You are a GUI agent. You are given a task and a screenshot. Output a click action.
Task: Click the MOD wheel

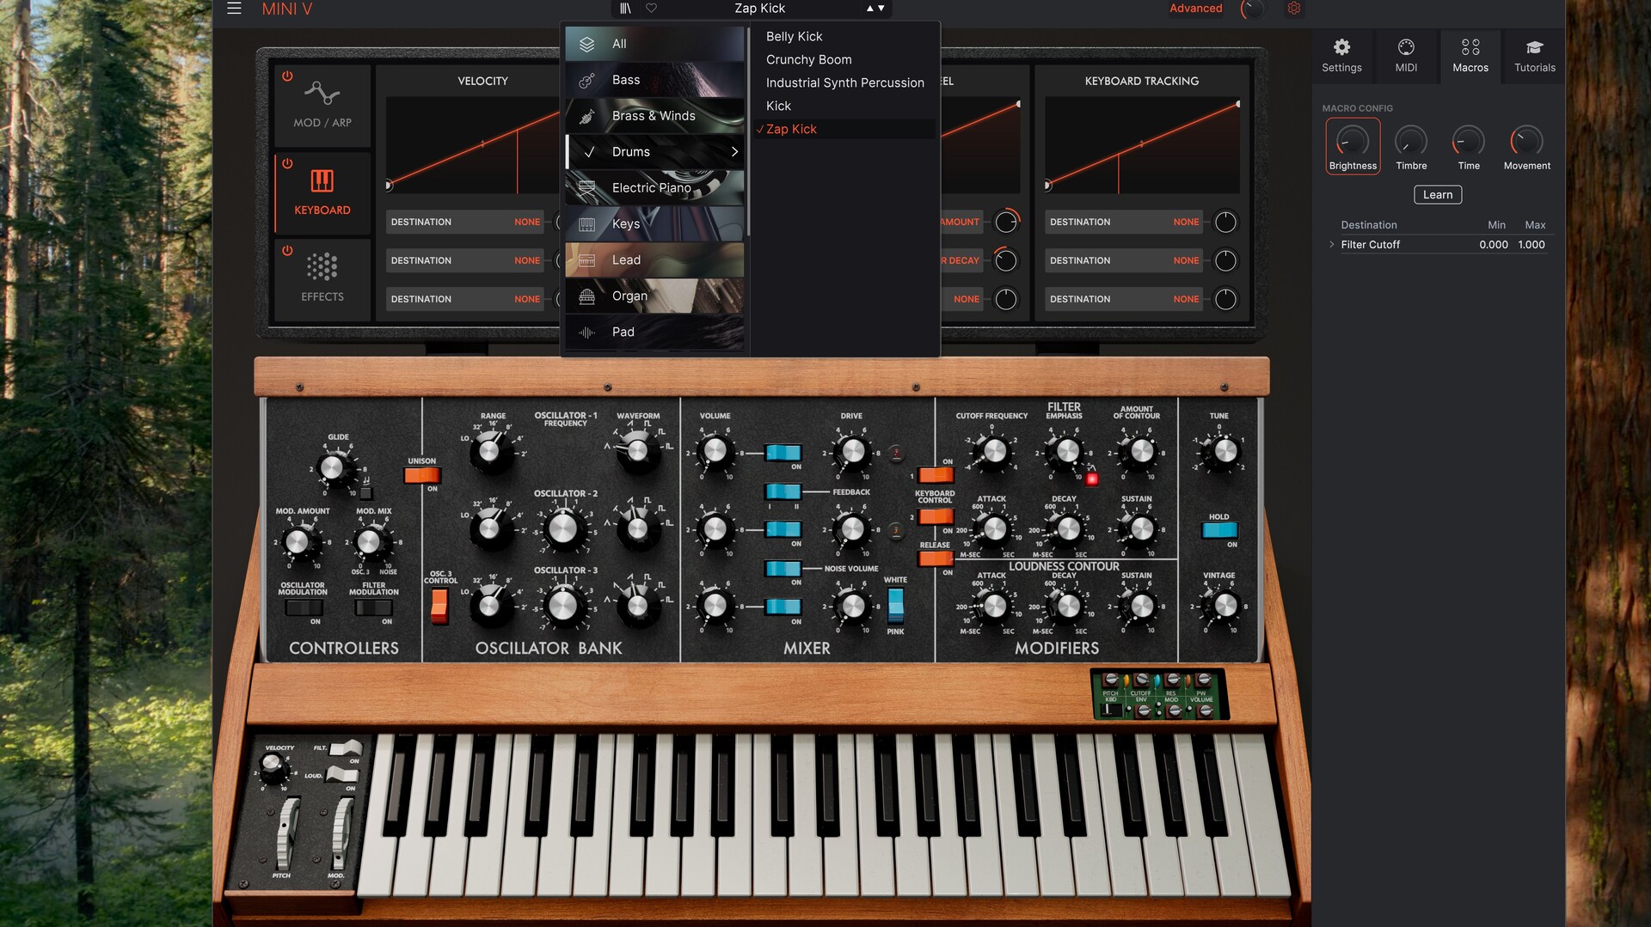click(341, 833)
